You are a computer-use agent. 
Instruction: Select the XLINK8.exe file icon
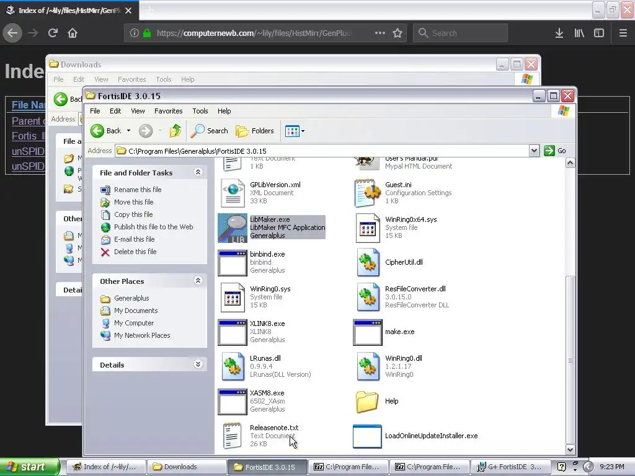point(233,332)
